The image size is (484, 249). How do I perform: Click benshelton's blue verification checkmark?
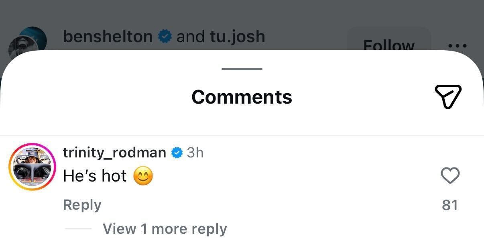(164, 36)
